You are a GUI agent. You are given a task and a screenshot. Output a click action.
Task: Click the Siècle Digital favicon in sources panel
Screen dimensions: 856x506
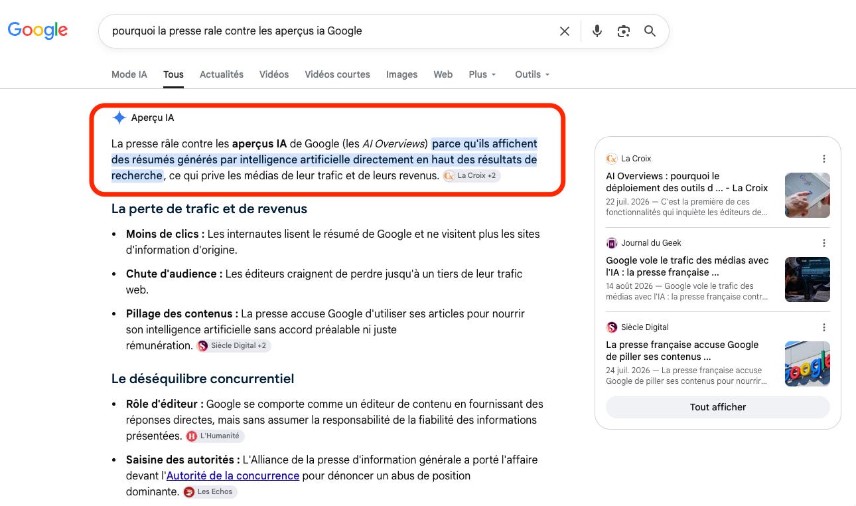click(612, 327)
